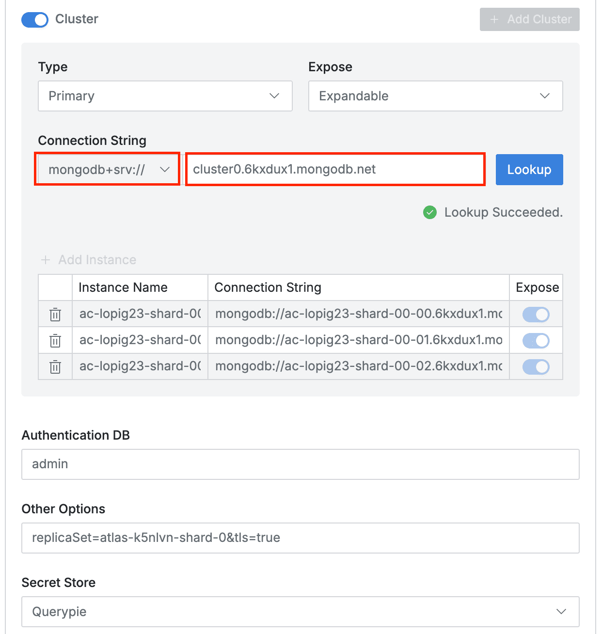Click the disabled Add Cluster button
Screen dimensions: 602x634
[529, 19]
